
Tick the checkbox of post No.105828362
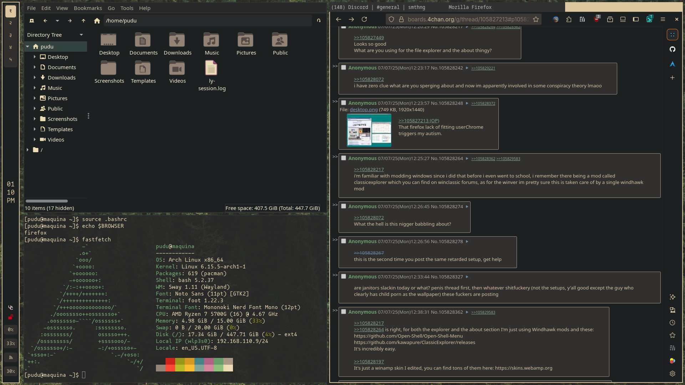(x=344, y=312)
